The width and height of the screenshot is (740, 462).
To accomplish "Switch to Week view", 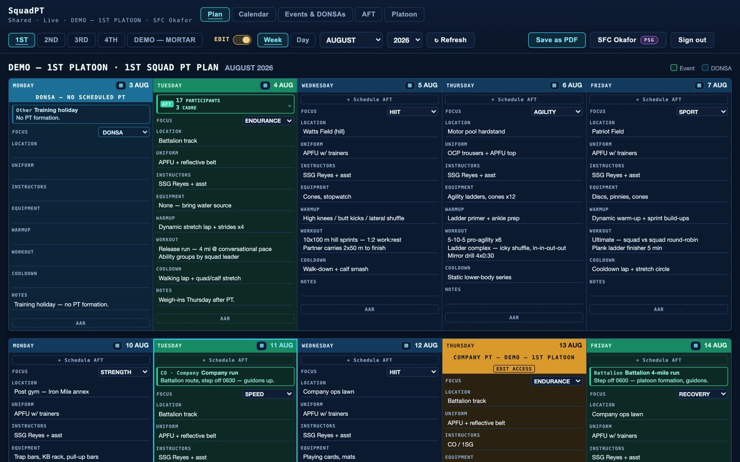I will tap(273, 40).
